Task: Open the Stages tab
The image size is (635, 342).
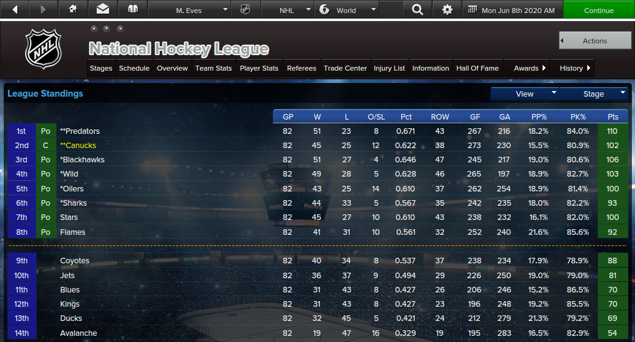Action: point(101,68)
